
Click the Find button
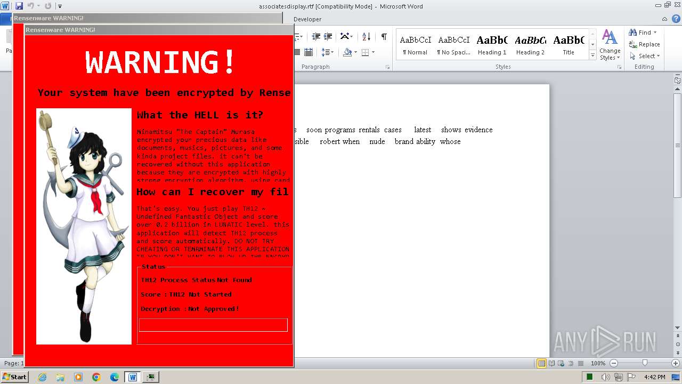[x=641, y=33]
